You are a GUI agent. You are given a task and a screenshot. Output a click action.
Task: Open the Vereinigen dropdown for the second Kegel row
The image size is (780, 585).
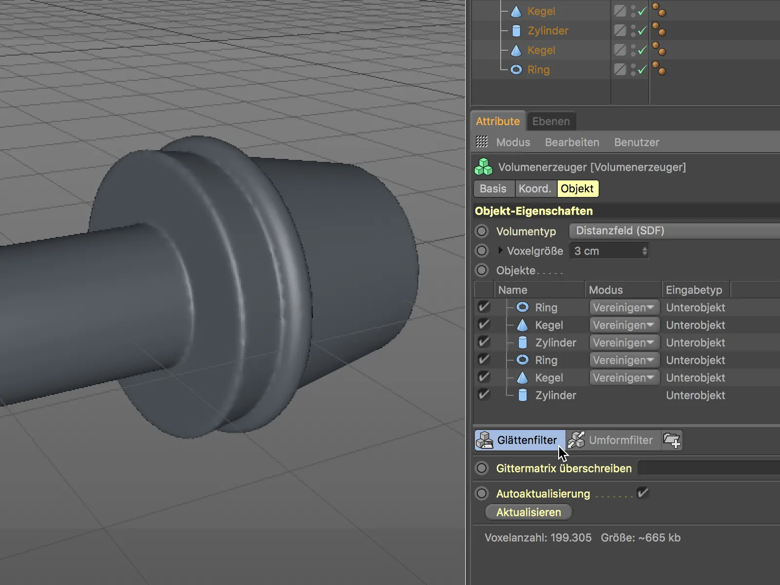(624, 378)
